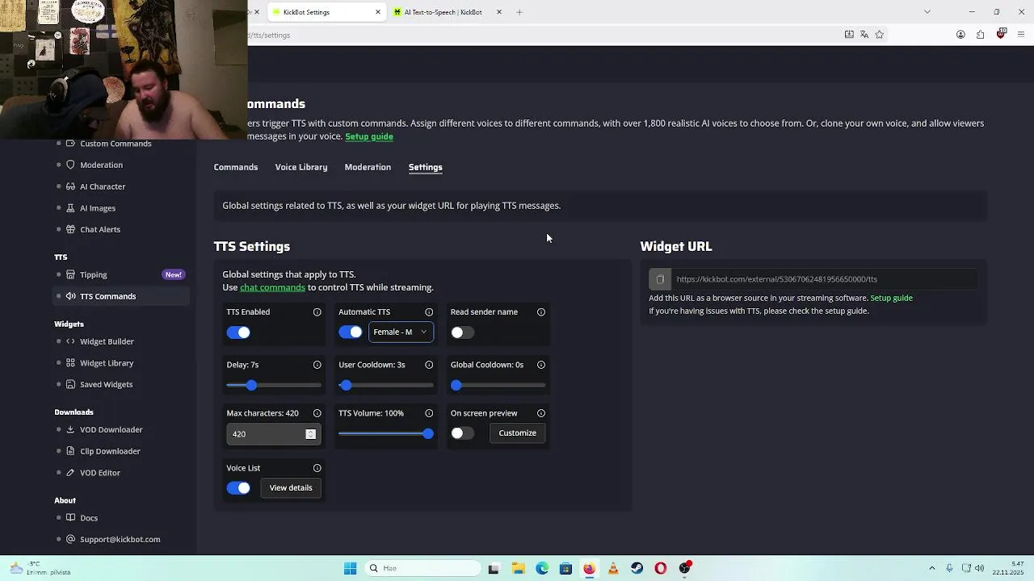Open a new browser tab with plus icon
The width and height of the screenshot is (1034, 581).
[x=519, y=12]
